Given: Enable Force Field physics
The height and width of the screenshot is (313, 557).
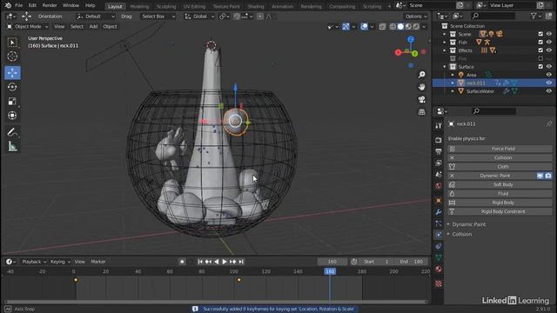Looking at the screenshot, I should click(500, 149).
